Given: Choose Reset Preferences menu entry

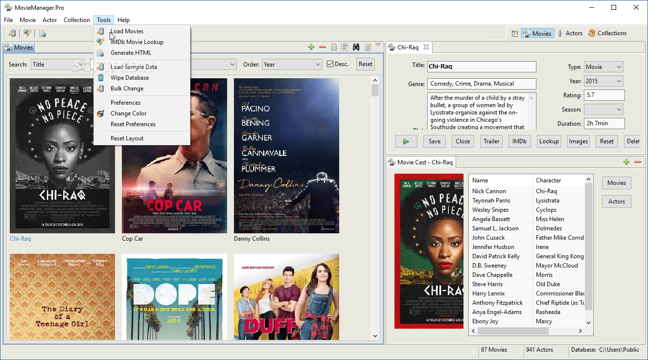Looking at the screenshot, I should (x=142, y=124).
